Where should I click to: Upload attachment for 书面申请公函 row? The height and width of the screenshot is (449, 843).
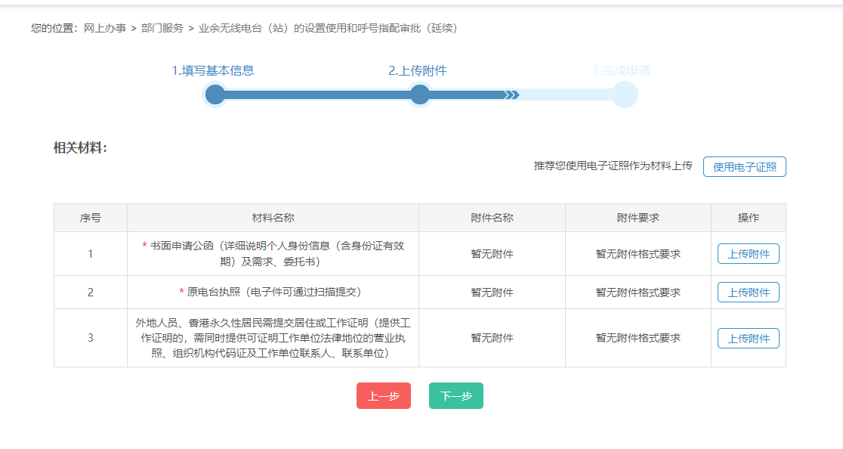coord(748,254)
